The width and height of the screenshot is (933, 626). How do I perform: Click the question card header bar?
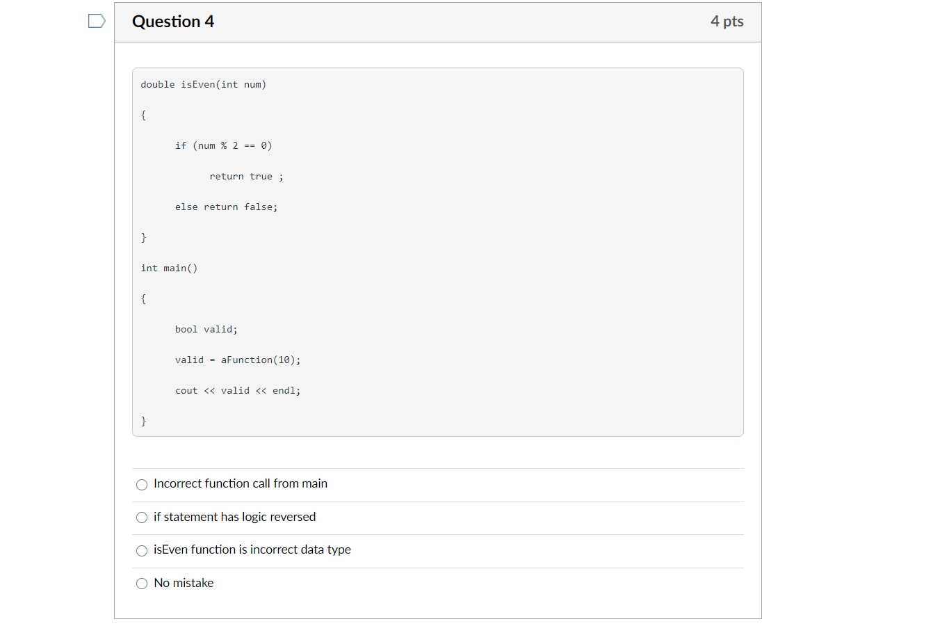pos(438,22)
